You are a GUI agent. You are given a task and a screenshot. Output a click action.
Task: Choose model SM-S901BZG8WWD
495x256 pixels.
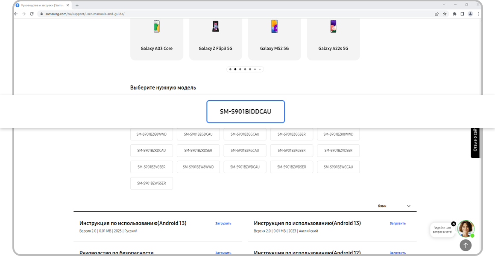coord(152,134)
